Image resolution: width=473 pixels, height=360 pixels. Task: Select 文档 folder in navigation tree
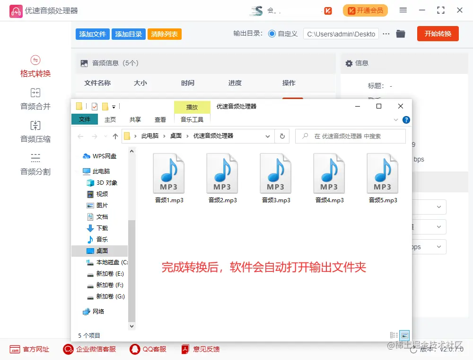[x=97, y=216]
